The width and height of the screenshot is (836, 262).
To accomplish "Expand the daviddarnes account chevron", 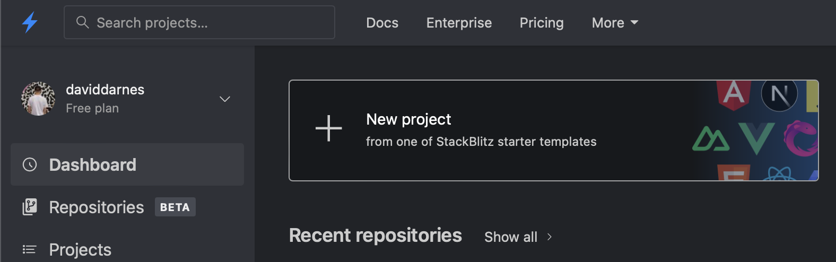I will [x=225, y=99].
